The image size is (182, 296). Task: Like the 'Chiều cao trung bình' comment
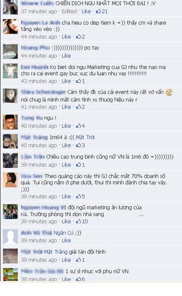(x=66, y=165)
